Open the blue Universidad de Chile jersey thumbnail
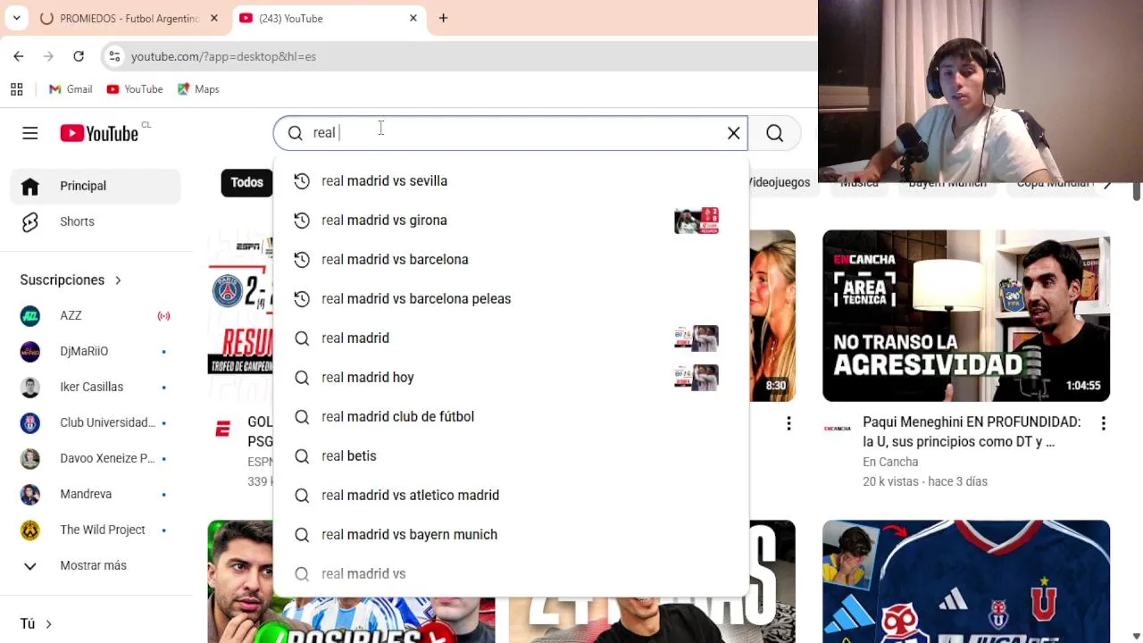 (x=966, y=581)
